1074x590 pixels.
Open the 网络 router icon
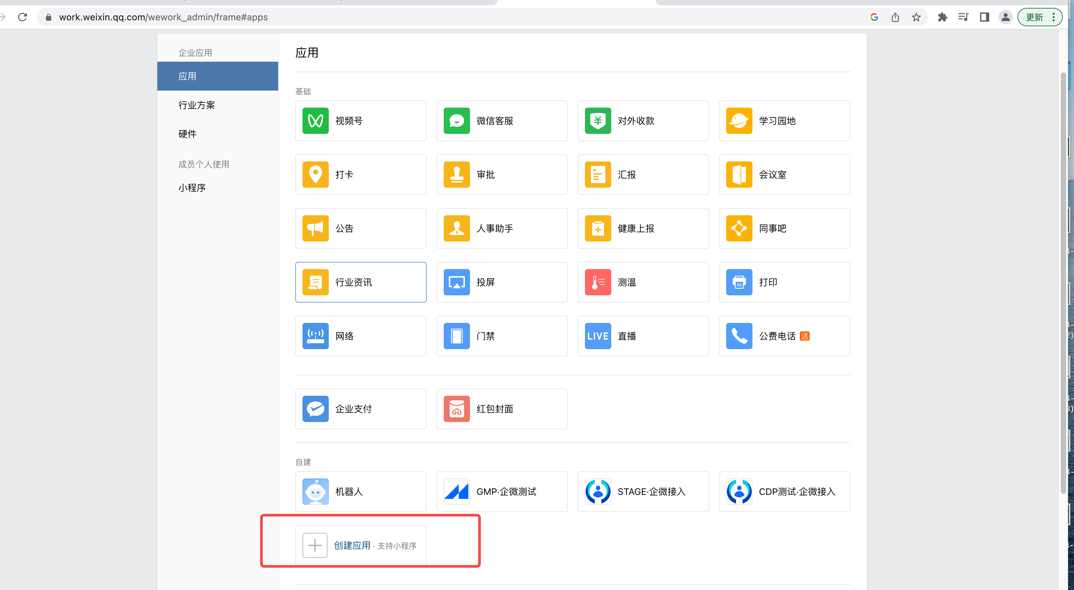(315, 336)
